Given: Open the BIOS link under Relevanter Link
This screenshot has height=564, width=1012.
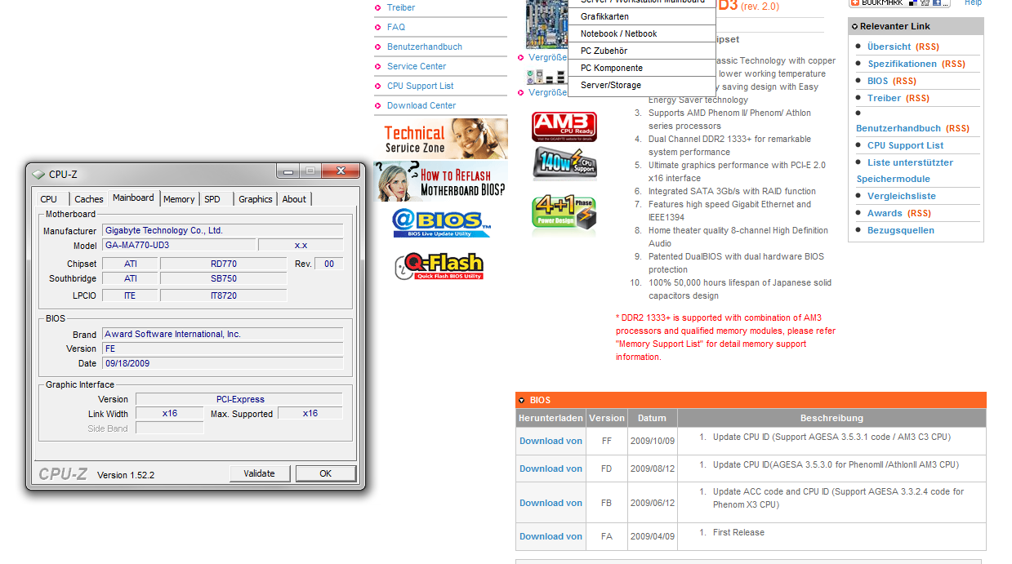Looking at the screenshot, I should [x=878, y=81].
